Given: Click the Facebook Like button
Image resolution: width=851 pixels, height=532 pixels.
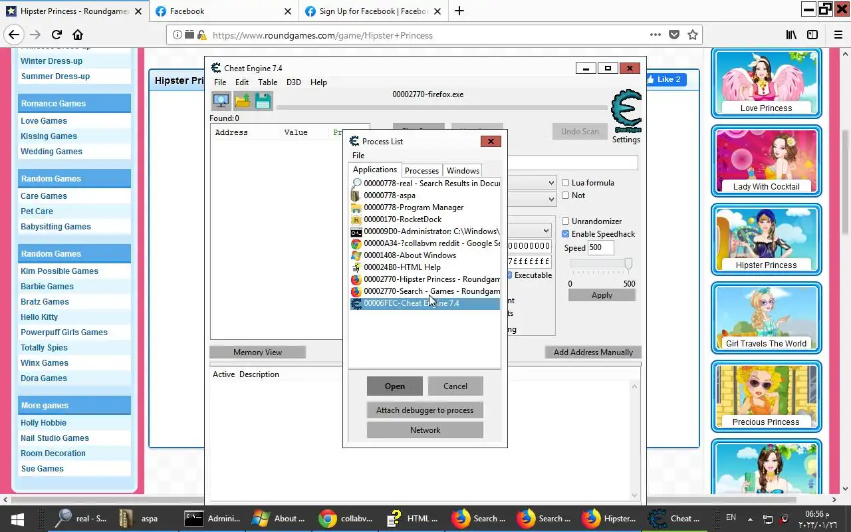Looking at the screenshot, I should click(666, 80).
